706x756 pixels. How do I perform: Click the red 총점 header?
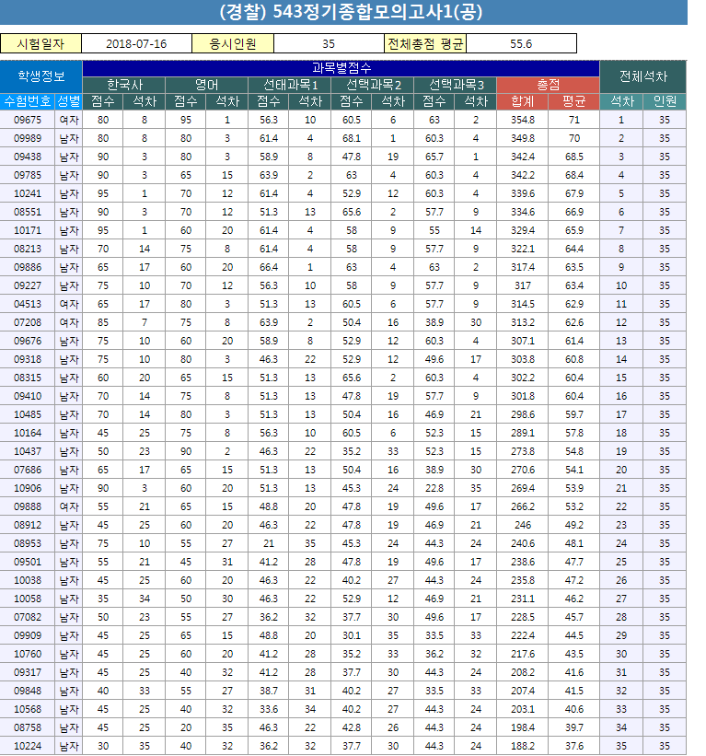pyautogui.click(x=548, y=85)
